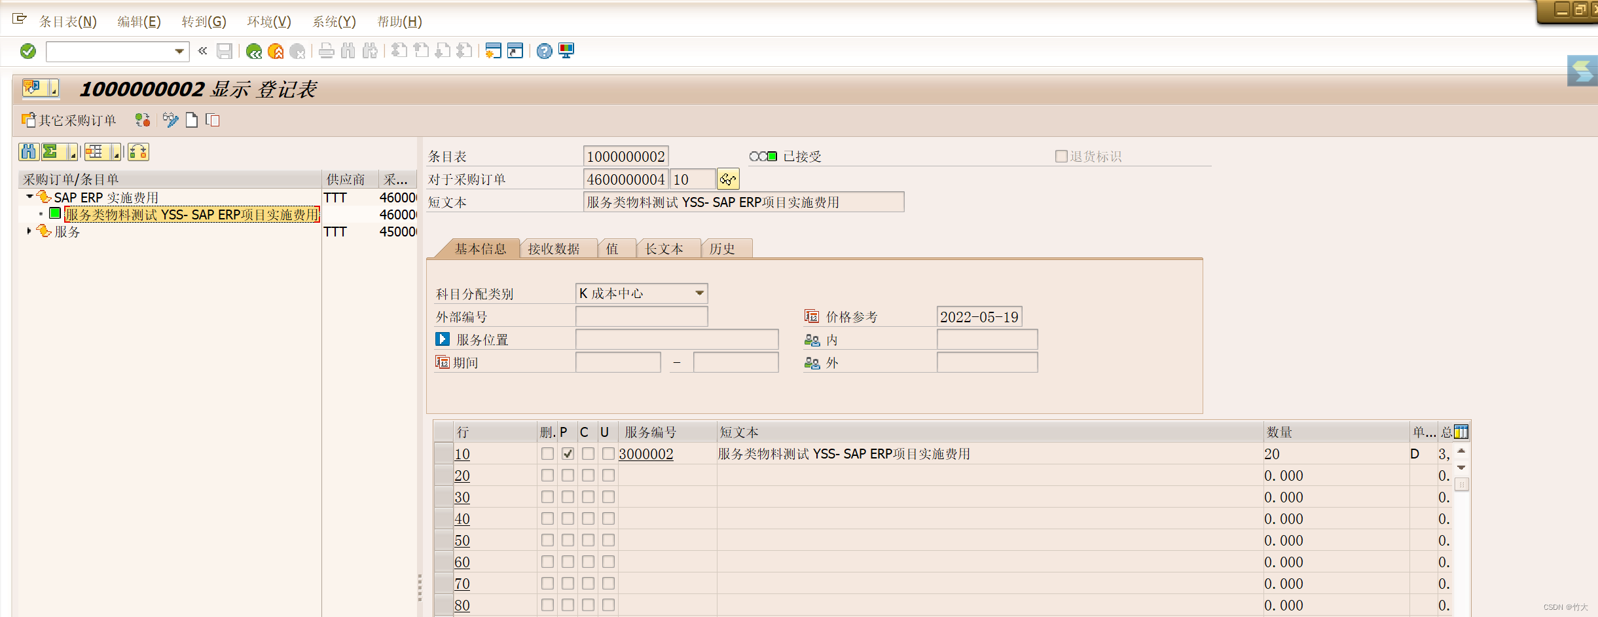The height and width of the screenshot is (617, 1598).
Task: Open the command field dropdown arrow
Action: [179, 51]
